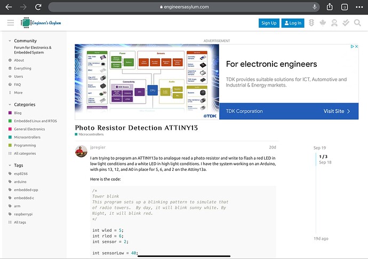Screen dimensions: 368x259
Task: Click the 1 / 3 timeline position
Action: point(323,156)
